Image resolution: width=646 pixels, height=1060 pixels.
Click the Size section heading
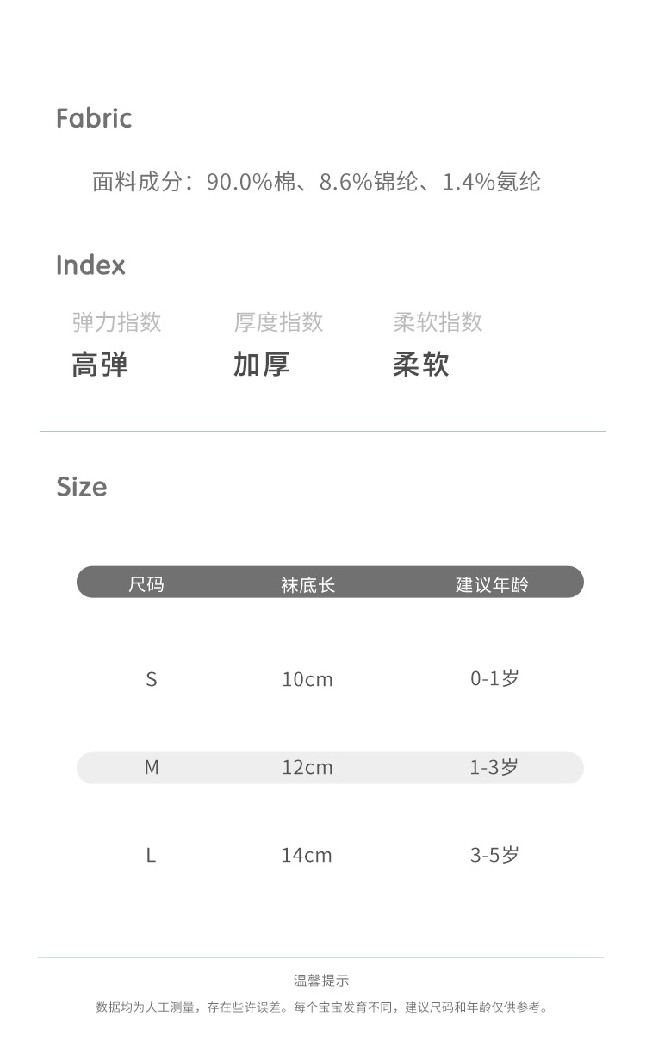click(82, 487)
